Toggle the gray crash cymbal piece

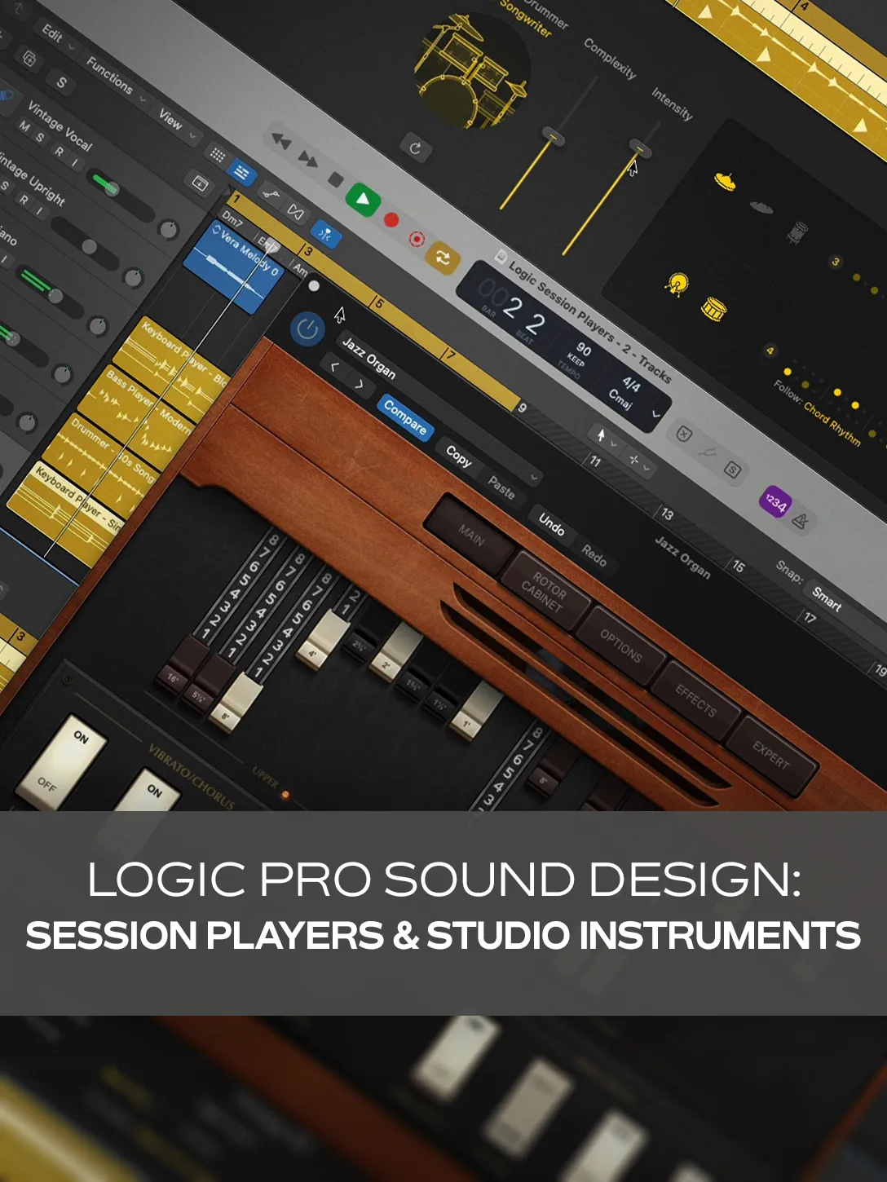(x=761, y=207)
